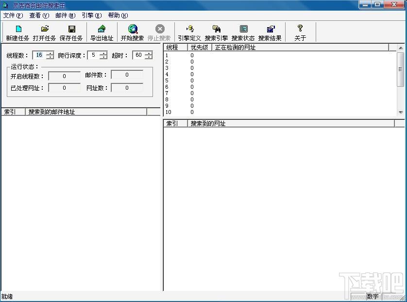The height and width of the screenshot is (302, 407).
Task: Click the 网址数 status field
Action: [127, 88]
